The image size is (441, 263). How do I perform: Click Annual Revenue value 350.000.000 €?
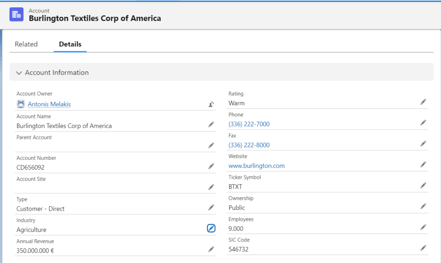click(35, 251)
